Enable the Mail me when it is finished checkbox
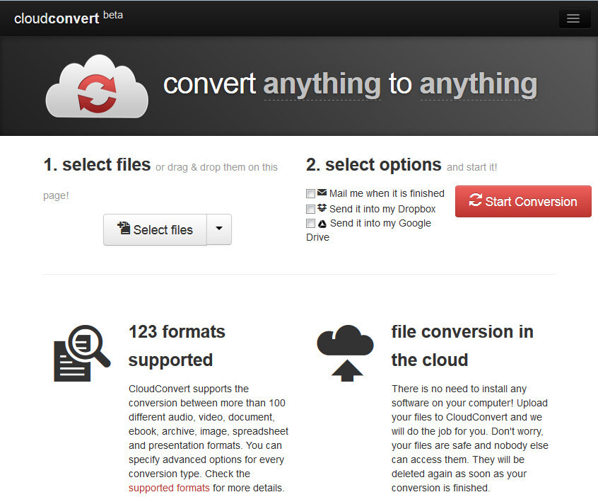 (x=310, y=193)
